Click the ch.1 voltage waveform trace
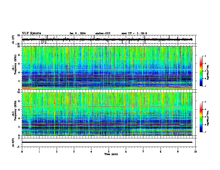 (107, 39)
